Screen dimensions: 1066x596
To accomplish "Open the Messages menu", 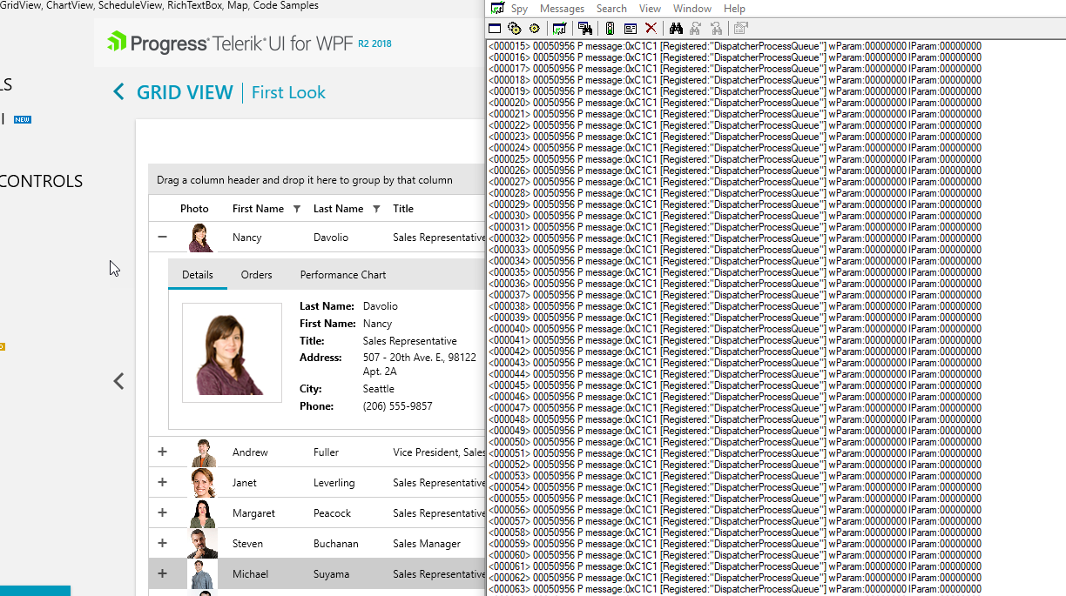I will pyautogui.click(x=562, y=8).
